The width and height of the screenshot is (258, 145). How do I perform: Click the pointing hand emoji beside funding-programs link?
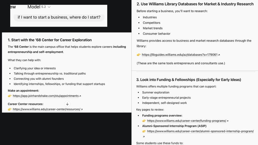[x=144, y=121]
